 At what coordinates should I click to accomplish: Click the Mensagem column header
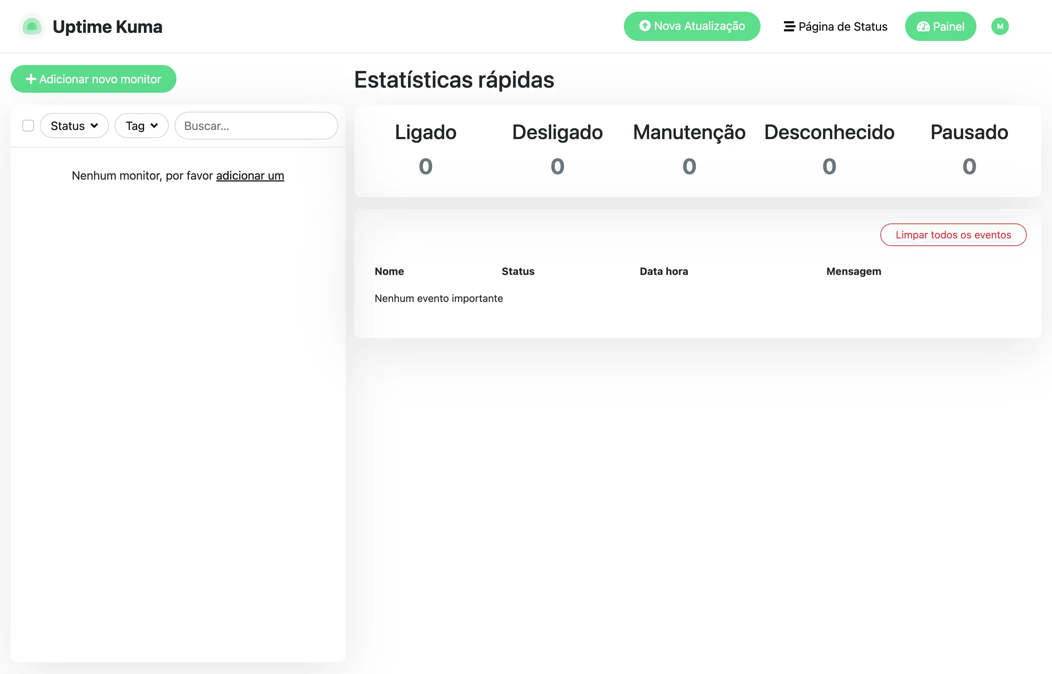[854, 271]
